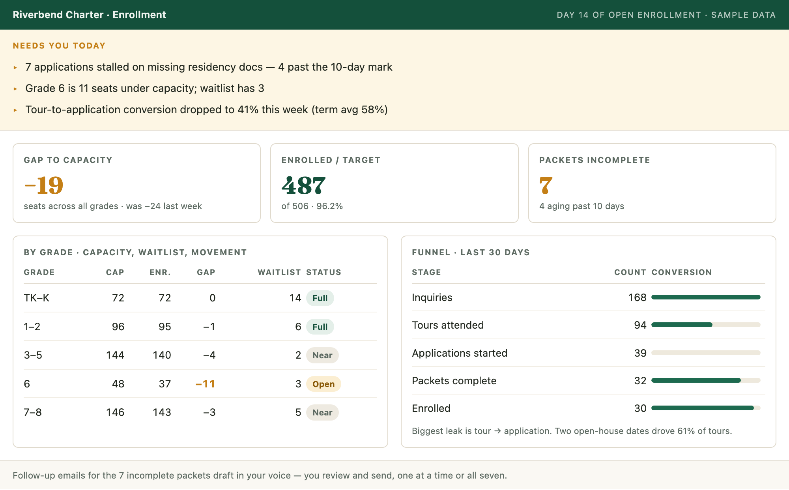
Task: Click the Tours attended conversion bar
Action: 706,325
